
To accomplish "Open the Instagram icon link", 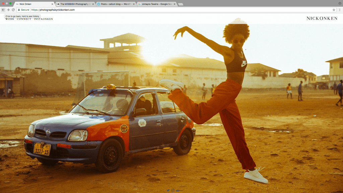I will [173, 190].
